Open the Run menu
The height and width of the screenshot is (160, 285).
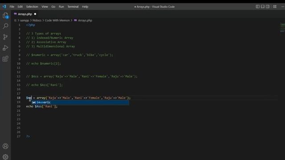pos(61,7)
